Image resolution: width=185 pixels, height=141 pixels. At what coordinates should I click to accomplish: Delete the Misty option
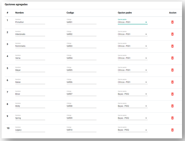(x=172, y=106)
